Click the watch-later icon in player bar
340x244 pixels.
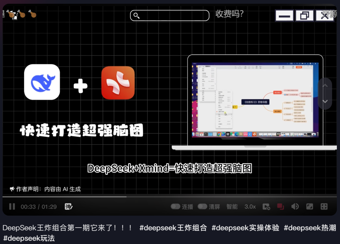[266, 207]
